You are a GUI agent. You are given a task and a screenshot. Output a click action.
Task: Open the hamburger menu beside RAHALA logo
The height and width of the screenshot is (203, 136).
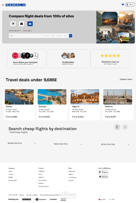3,5
